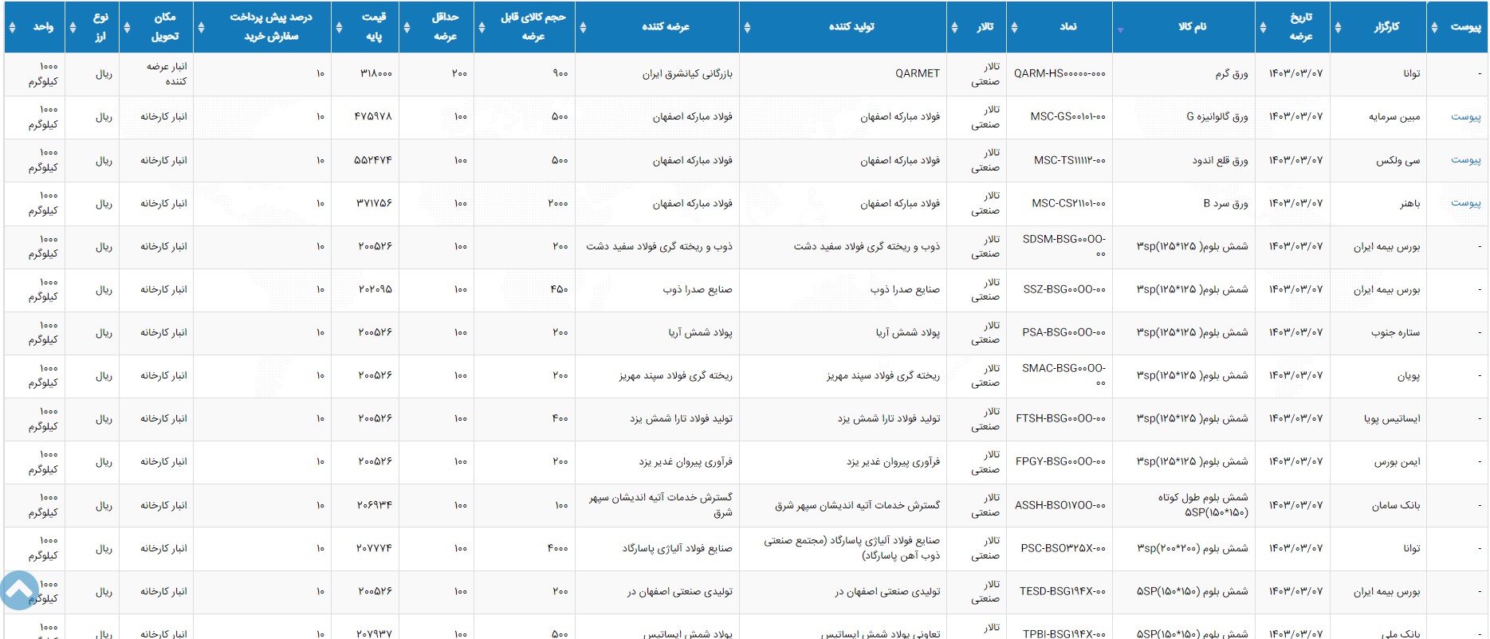1490x639 pixels.
Task: Select the symbol cell QARM-HS
Action: tap(1060, 73)
